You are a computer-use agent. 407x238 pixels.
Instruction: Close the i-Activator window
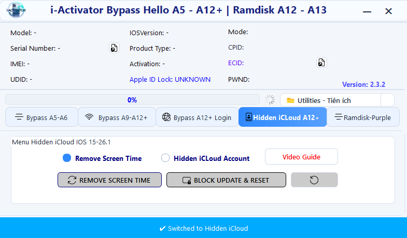click(x=388, y=11)
